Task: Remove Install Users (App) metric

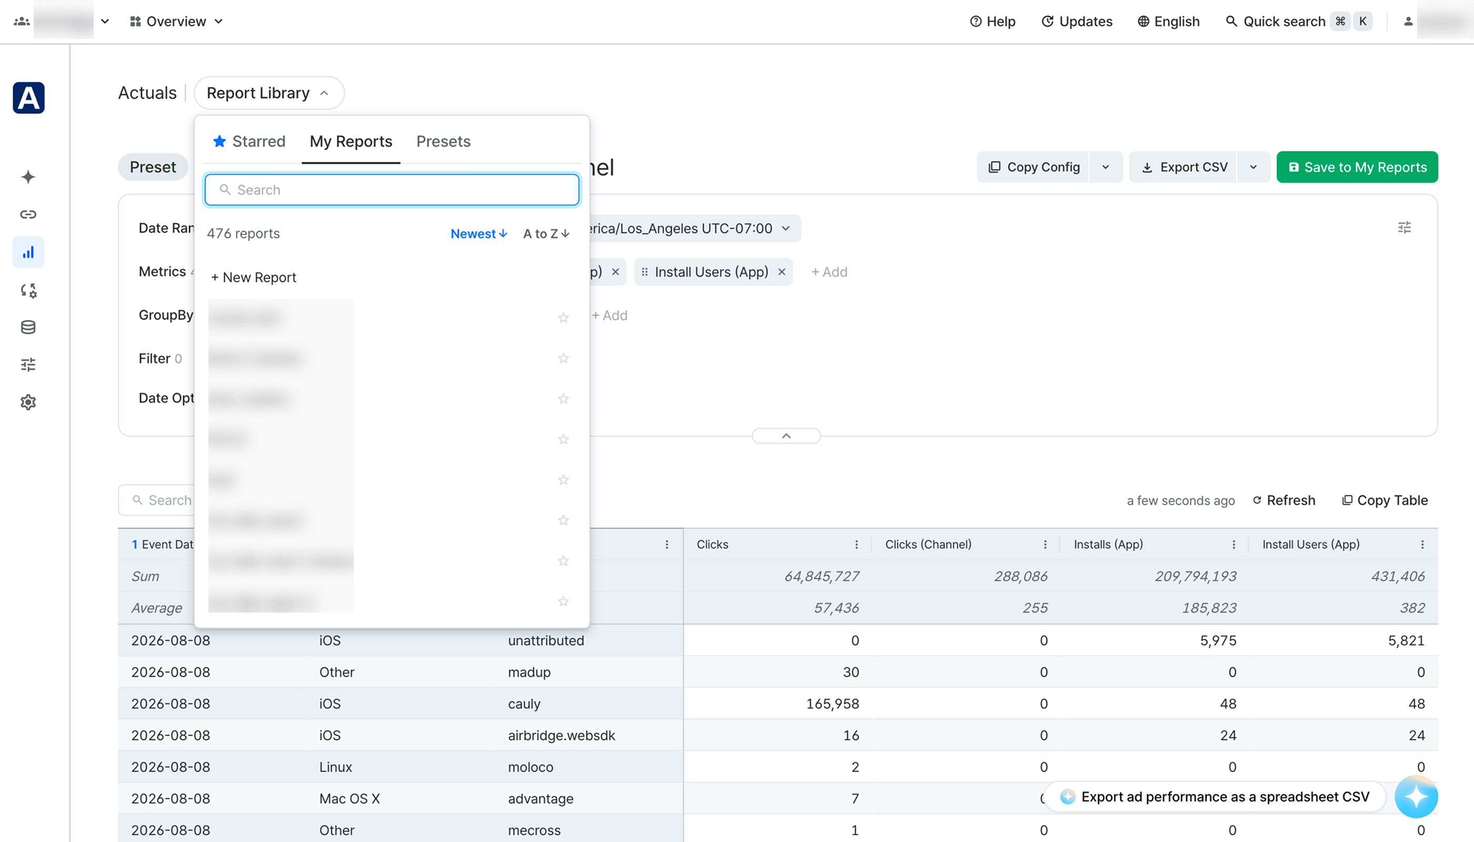Action: pyautogui.click(x=782, y=272)
